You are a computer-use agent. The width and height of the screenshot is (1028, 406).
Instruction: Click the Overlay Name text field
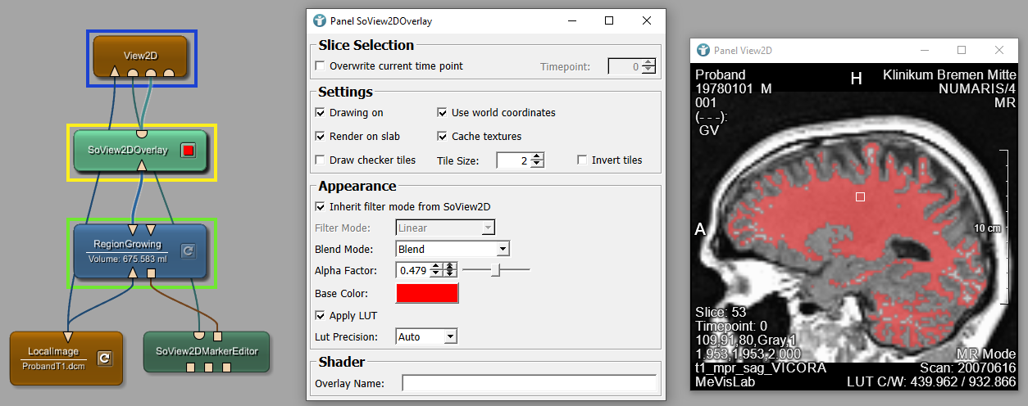click(529, 383)
